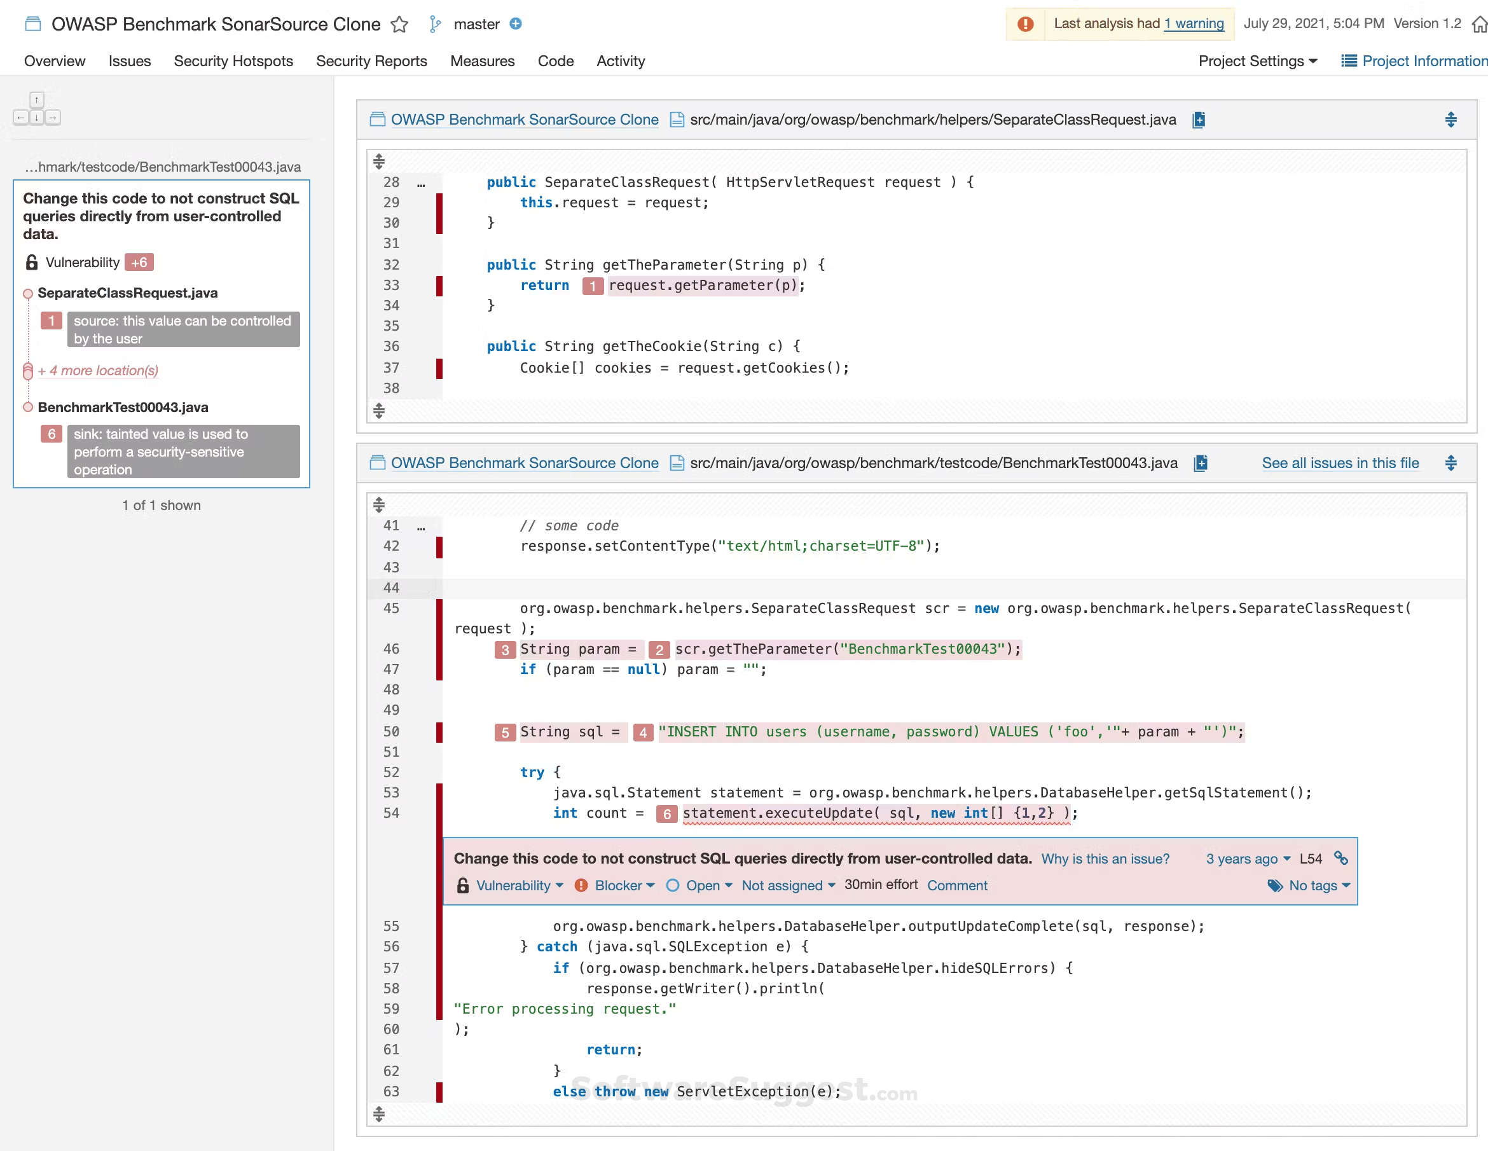This screenshot has height=1151, width=1488.
Task: Expand code below line 38
Action: (x=380, y=411)
